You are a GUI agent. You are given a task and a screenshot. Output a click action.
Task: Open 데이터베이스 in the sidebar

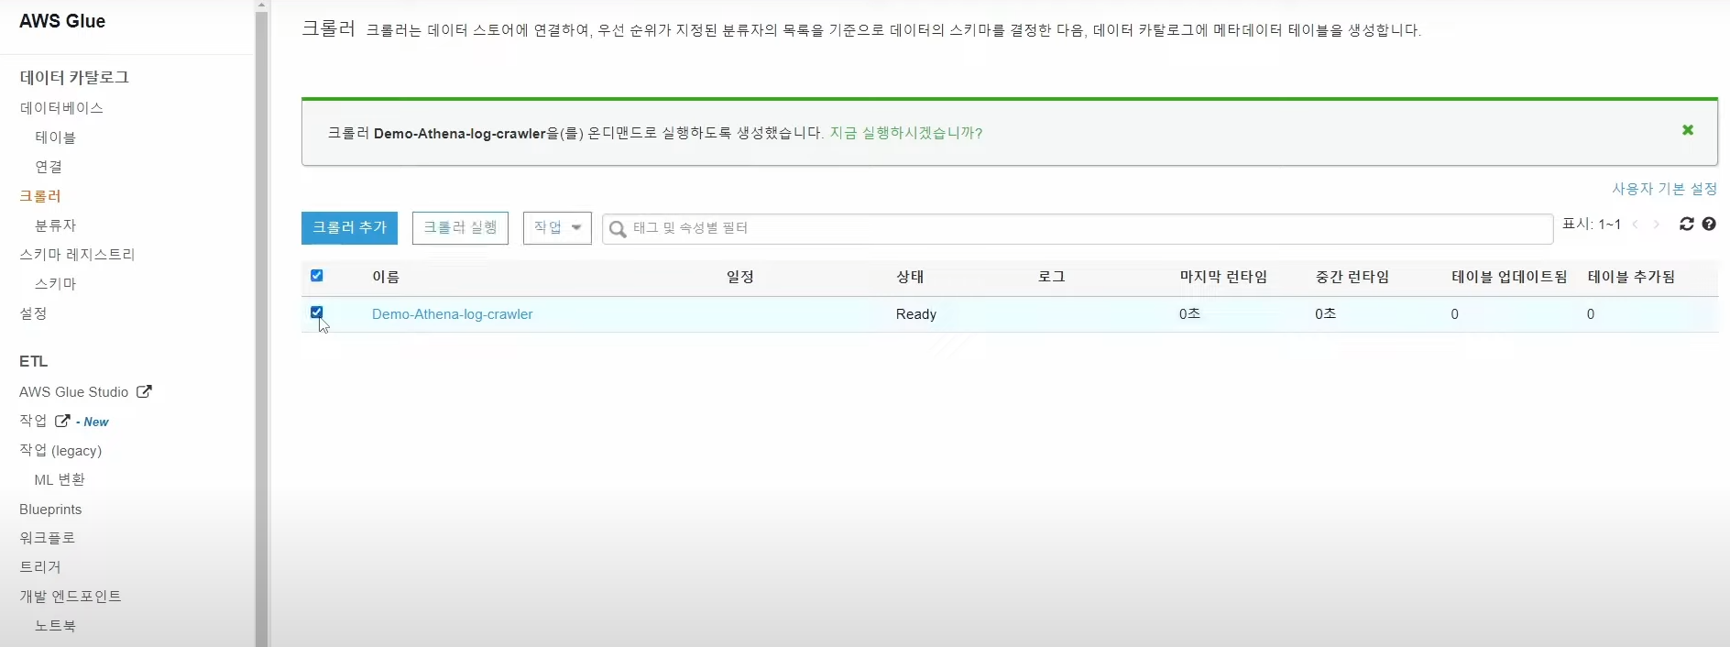tap(61, 108)
